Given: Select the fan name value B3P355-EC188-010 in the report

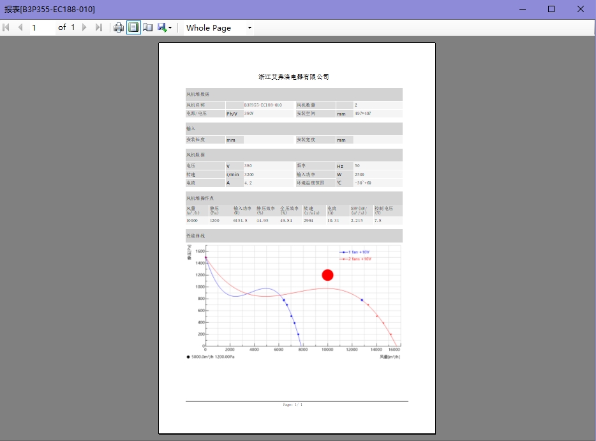Looking at the screenshot, I should click(263, 105).
